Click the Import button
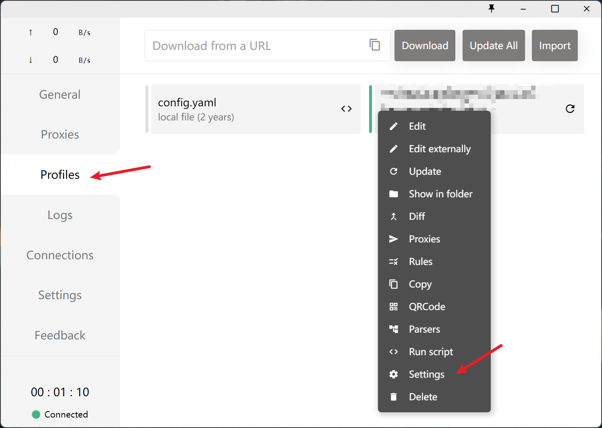The height and width of the screenshot is (428, 602). point(554,45)
